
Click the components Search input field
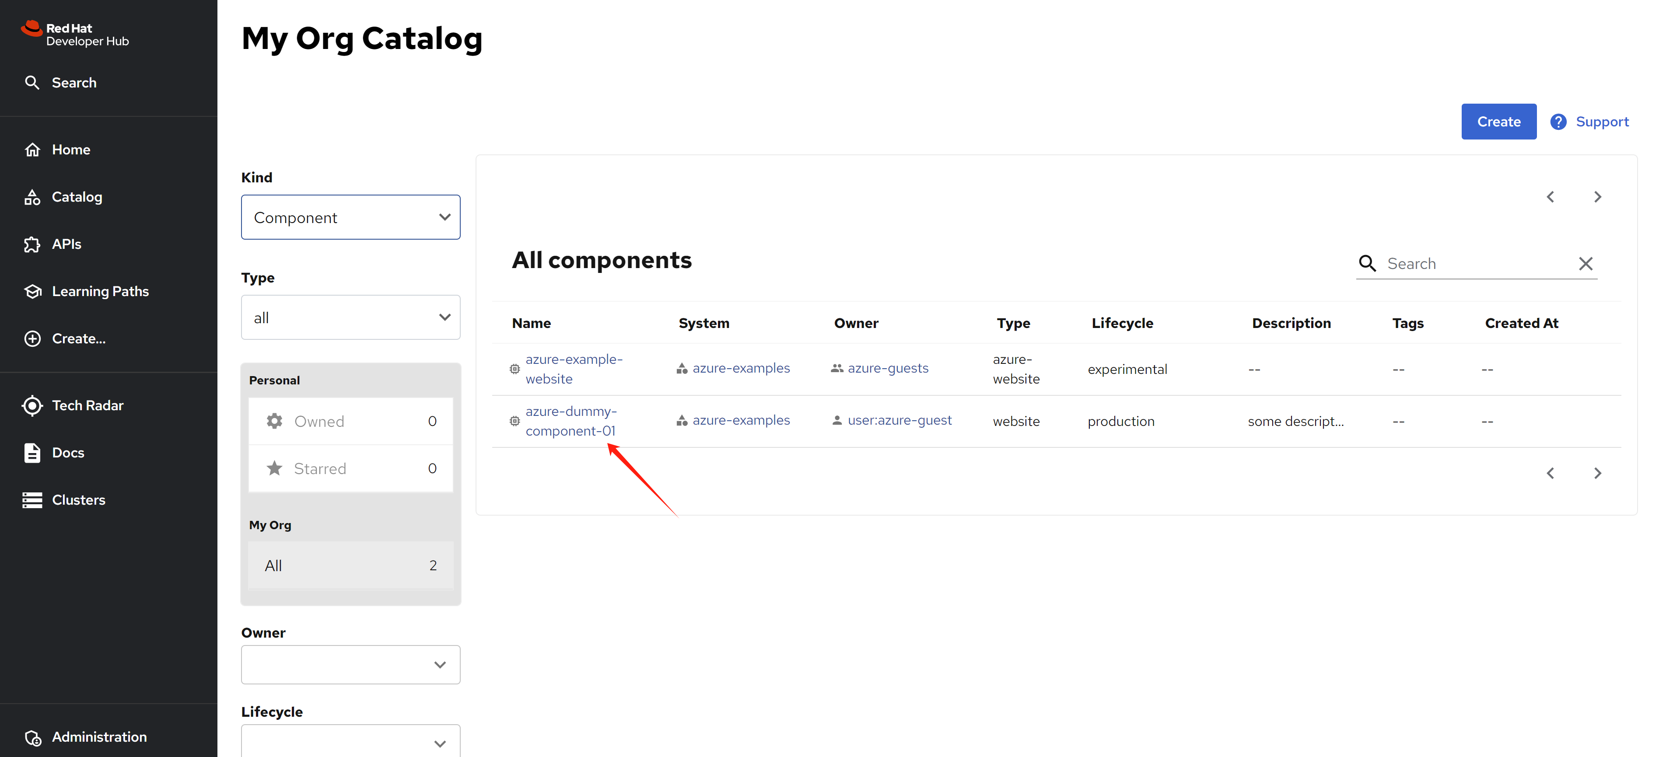(1478, 264)
